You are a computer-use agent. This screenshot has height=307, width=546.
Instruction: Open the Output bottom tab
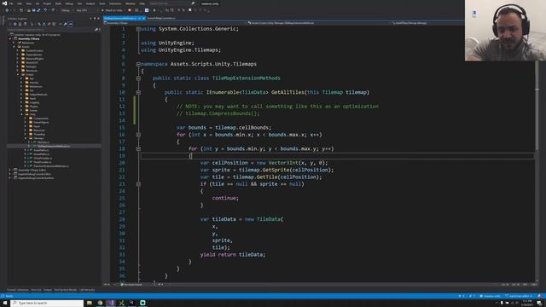(x=48, y=290)
